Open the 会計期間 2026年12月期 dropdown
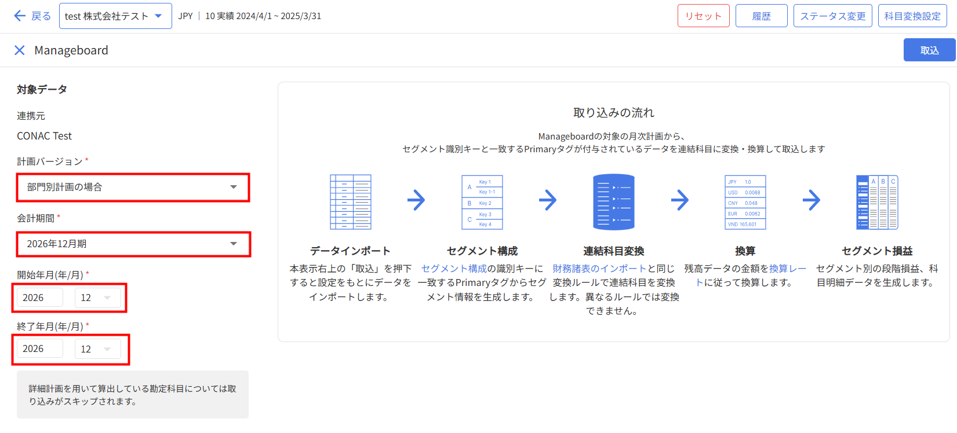Image resolution: width=957 pixels, height=433 pixels. [133, 244]
